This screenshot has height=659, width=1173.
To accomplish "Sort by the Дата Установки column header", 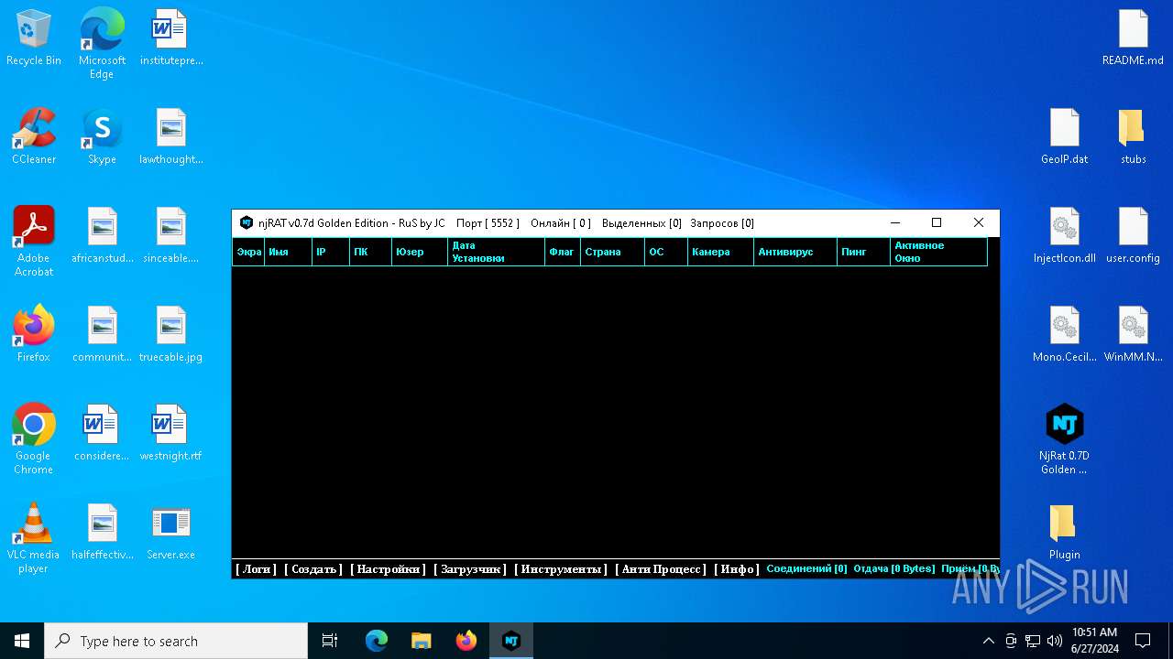I will 496,252.
